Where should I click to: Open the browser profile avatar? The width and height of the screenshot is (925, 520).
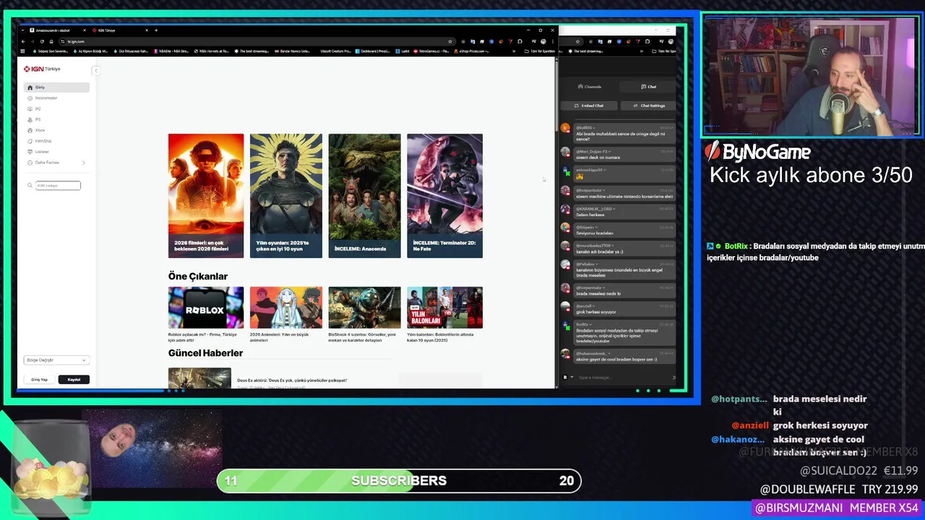tap(543, 41)
